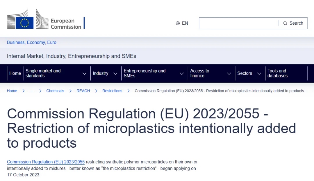Click the European Commission logo
The height and width of the screenshot is (181, 314).
tap(44, 20)
